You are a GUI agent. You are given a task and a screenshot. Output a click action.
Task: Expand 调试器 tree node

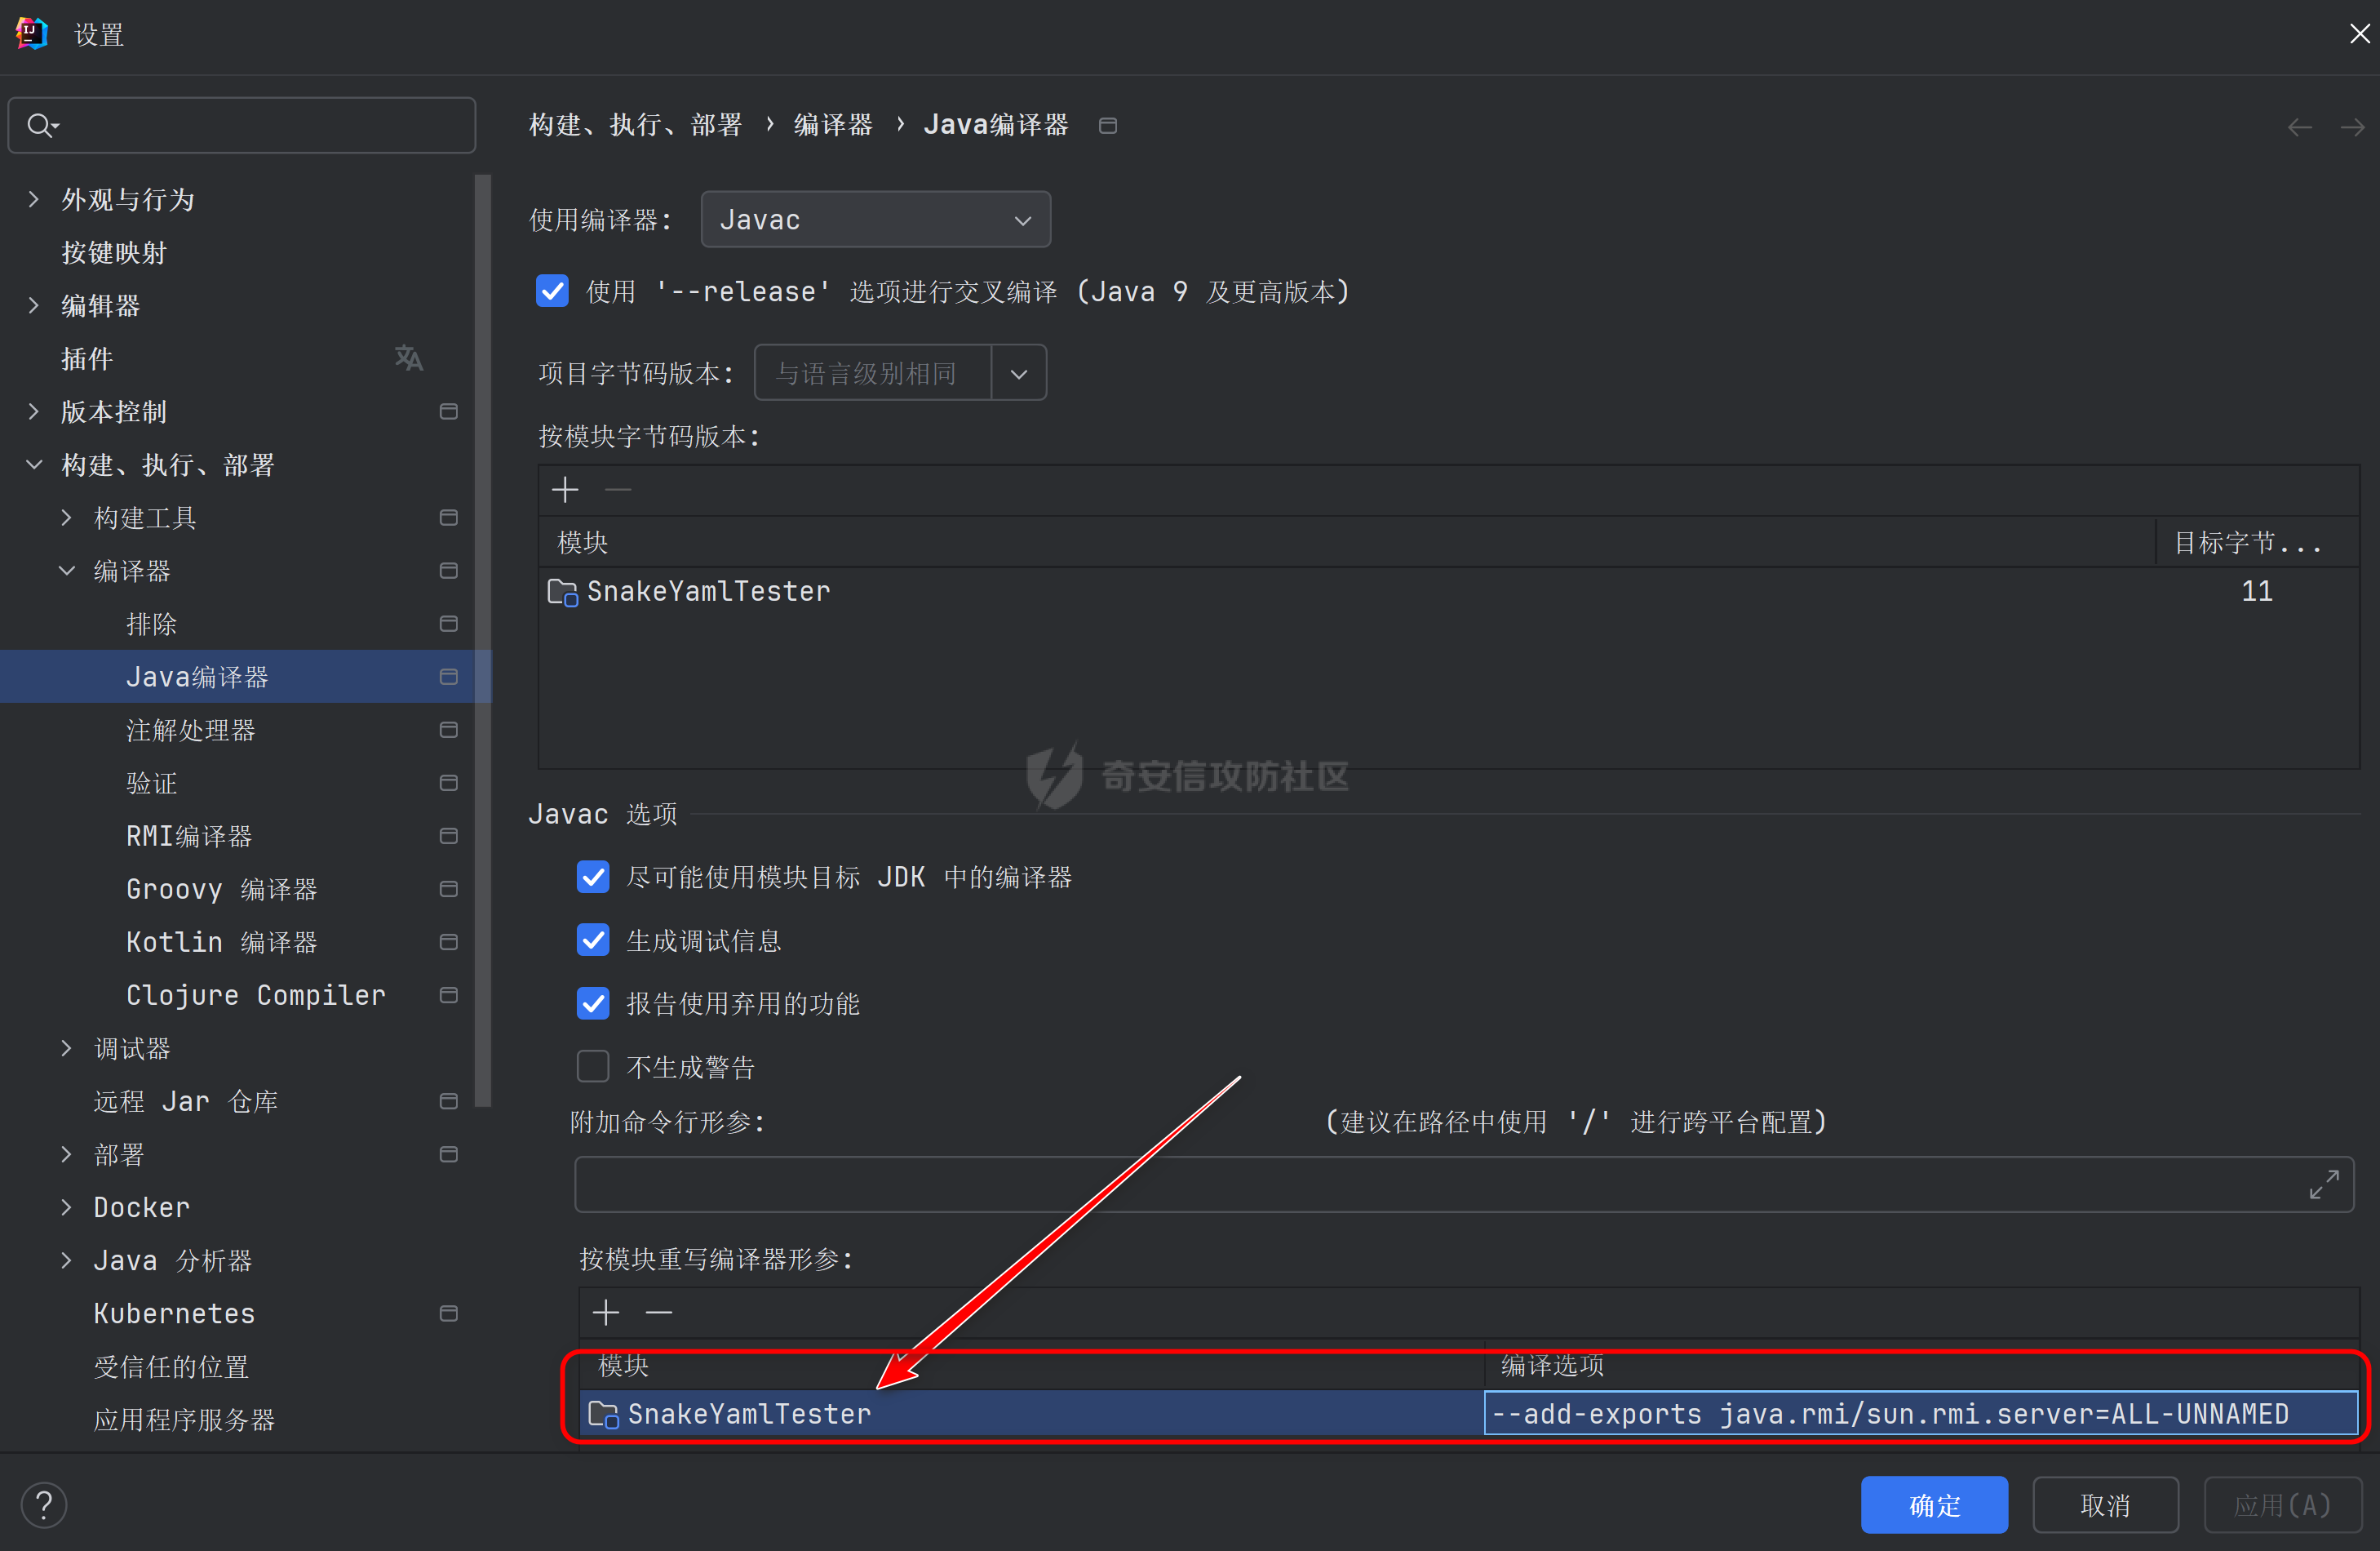point(66,1047)
